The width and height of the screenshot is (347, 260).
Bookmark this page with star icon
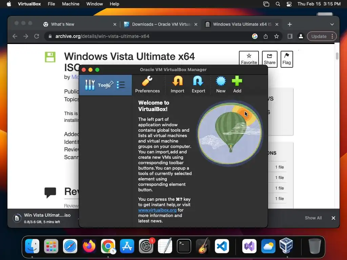coord(277,36)
